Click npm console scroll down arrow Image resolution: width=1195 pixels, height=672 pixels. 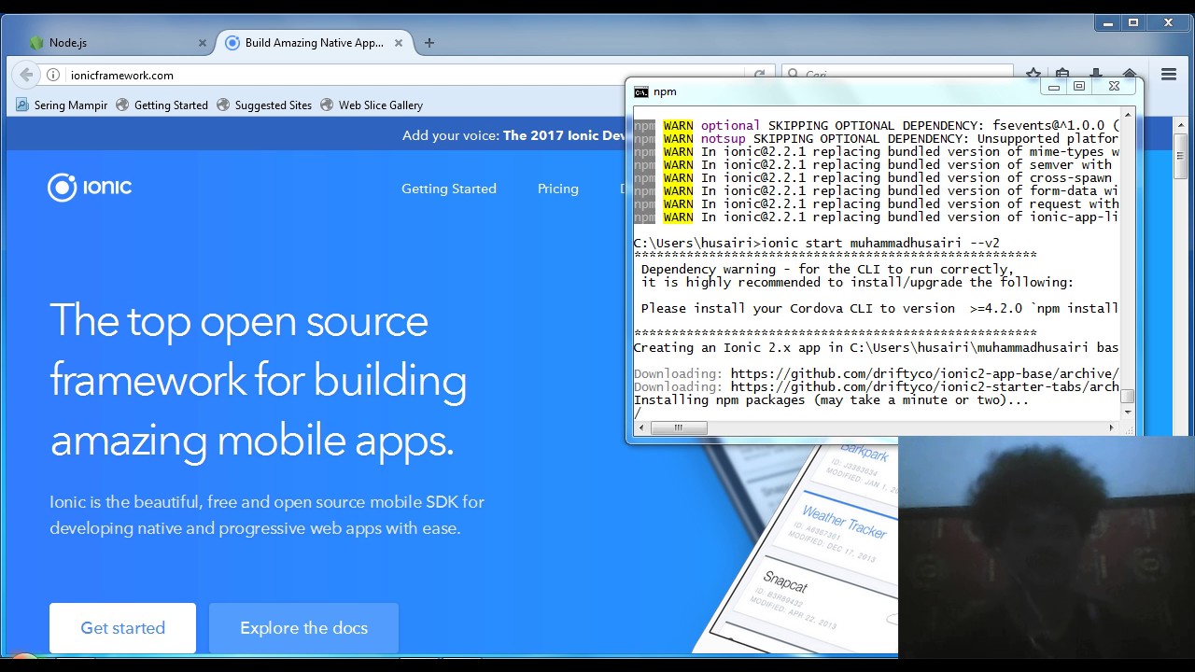pos(1128,412)
